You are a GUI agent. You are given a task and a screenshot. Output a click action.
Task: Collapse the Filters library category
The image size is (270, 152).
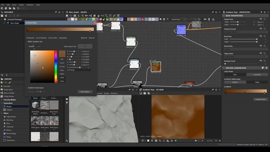pyautogui.click(x=2, y=113)
